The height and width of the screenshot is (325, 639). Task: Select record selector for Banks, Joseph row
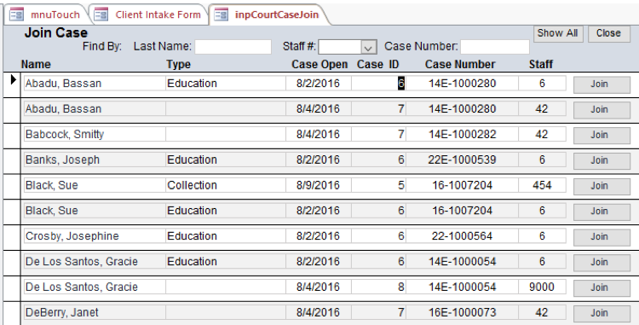pyautogui.click(x=12, y=161)
